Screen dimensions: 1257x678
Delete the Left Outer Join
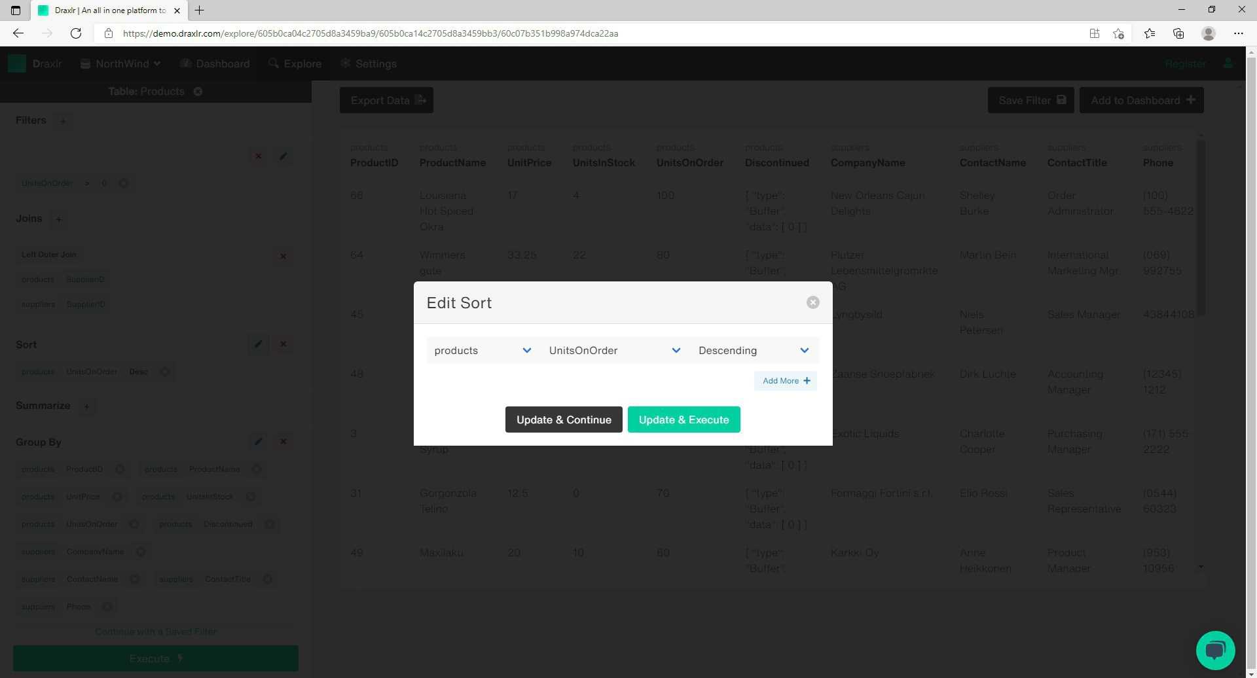(283, 256)
